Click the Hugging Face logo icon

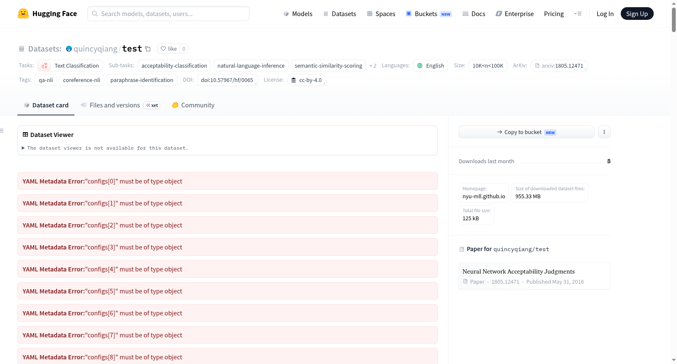pyautogui.click(x=23, y=14)
